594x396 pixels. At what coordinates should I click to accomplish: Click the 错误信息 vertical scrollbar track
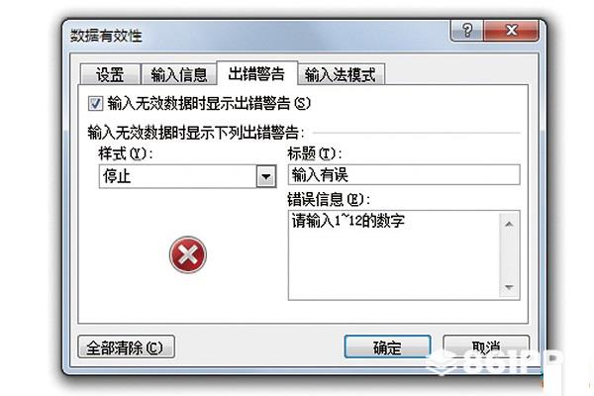click(509, 255)
